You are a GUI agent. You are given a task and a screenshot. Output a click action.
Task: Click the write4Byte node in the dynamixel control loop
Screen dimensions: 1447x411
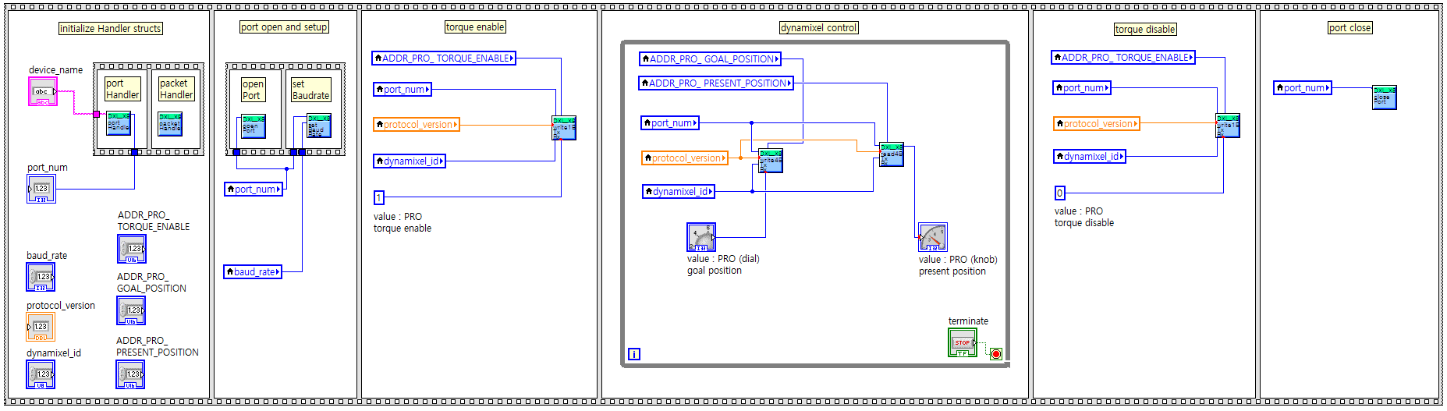(x=771, y=161)
